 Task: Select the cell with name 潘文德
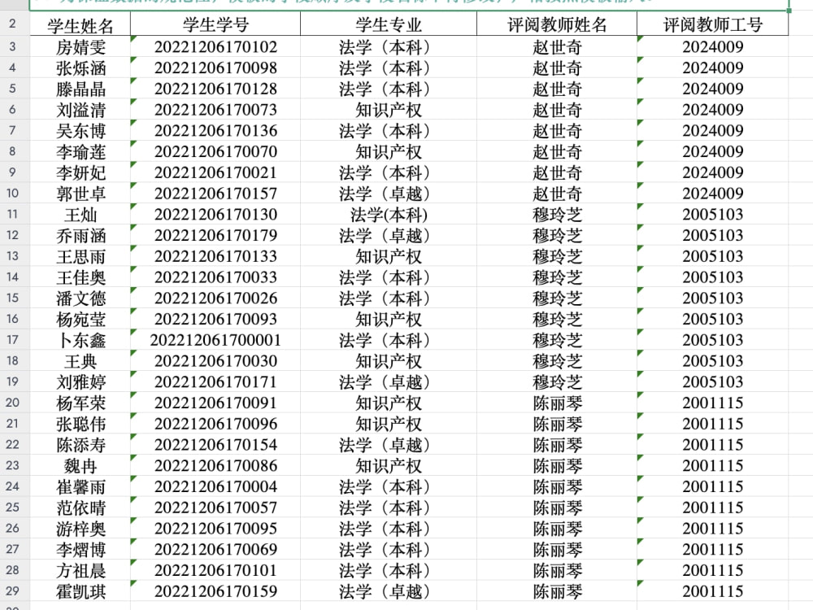click(80, 298)
